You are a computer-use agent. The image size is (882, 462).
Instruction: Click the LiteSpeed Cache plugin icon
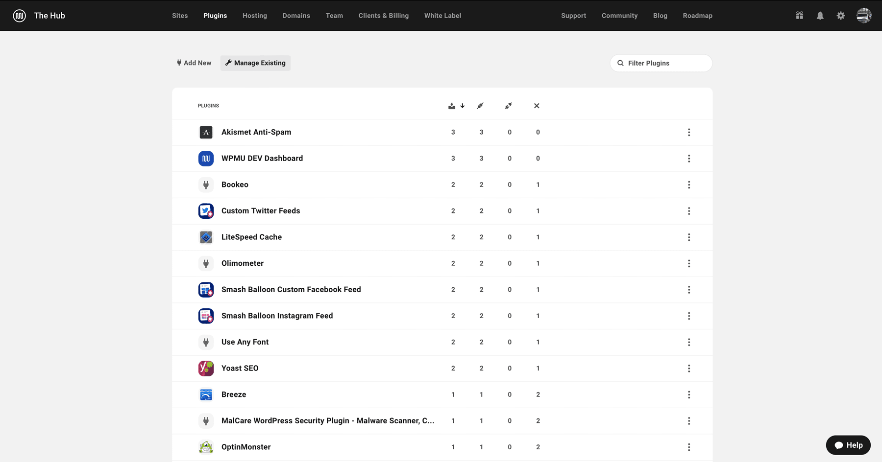pyautogui.click(x=206, y=237)
